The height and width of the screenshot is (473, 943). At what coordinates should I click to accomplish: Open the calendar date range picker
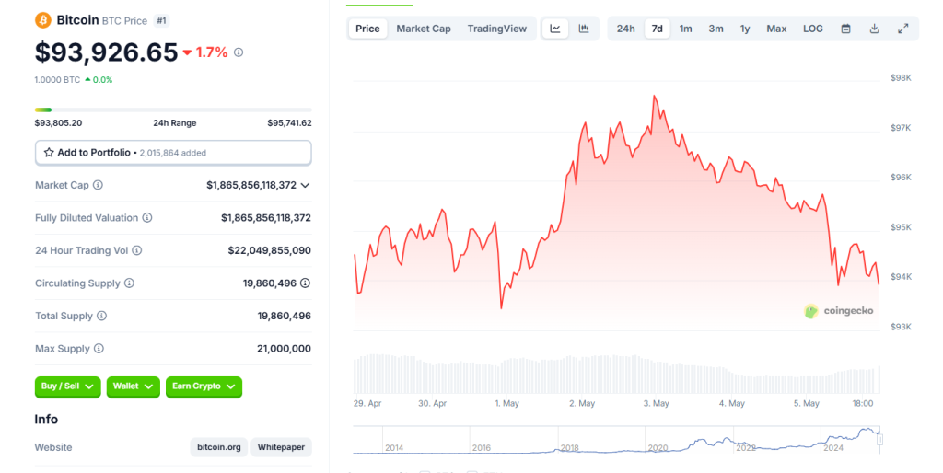pyautogui.click(x=845, y=29)
